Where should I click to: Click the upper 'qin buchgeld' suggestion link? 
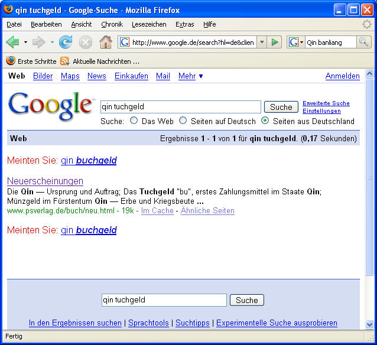point(89,160)
